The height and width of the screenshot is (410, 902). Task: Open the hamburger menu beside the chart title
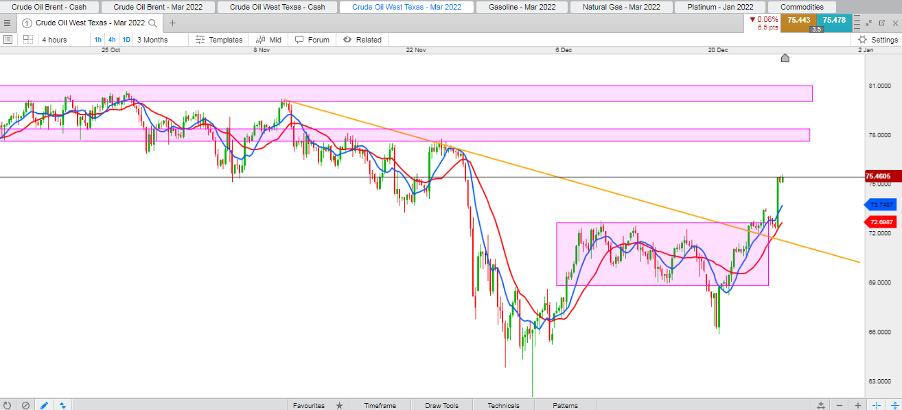(7, 23)
